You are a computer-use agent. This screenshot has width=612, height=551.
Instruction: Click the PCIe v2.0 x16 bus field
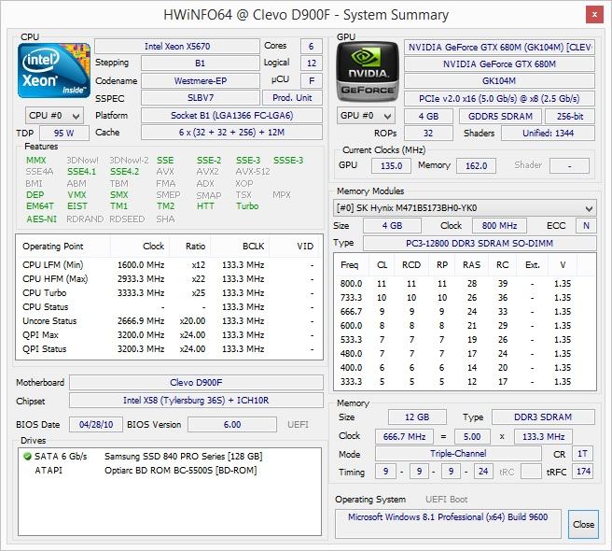click(499, 98)
